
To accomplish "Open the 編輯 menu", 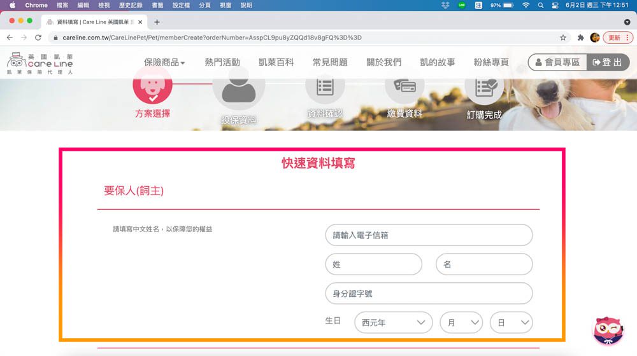I will (x=83, y=5).
